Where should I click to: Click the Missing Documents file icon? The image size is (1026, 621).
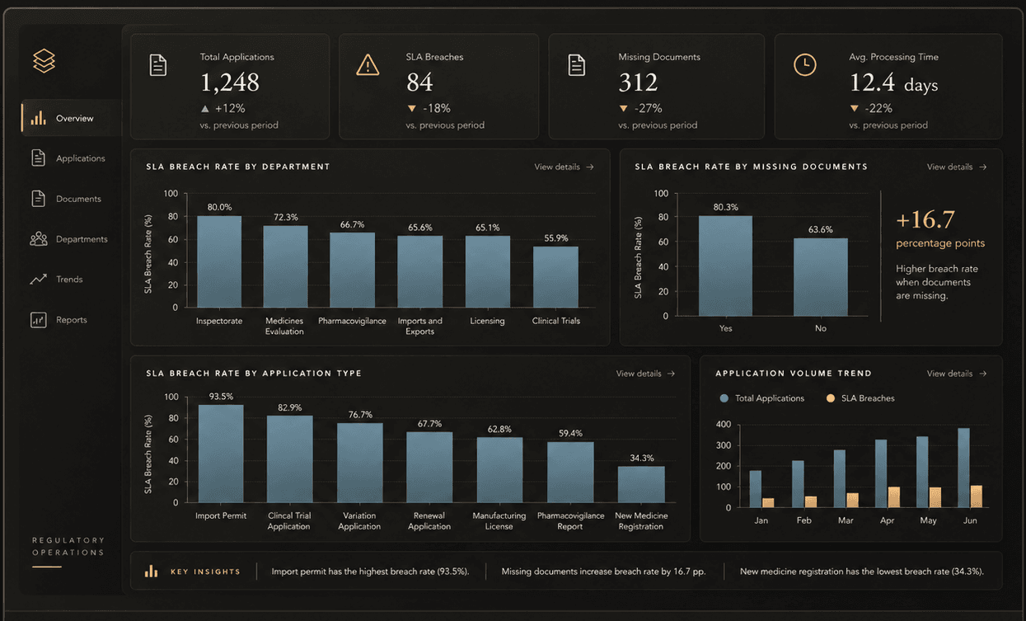tap(577, 65)
